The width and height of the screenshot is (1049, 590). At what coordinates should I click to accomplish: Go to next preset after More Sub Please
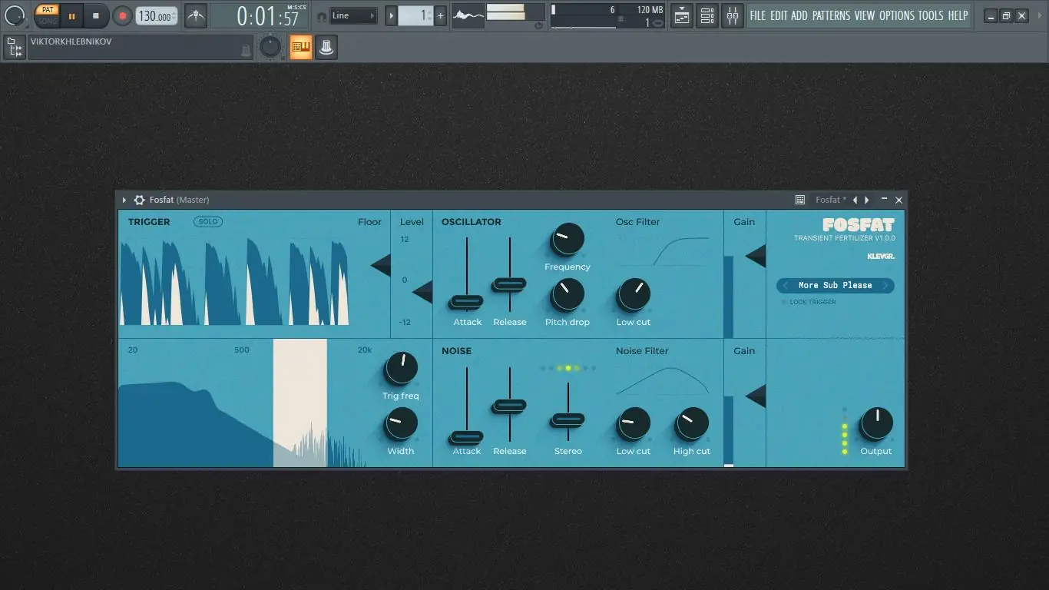(885, 285)
